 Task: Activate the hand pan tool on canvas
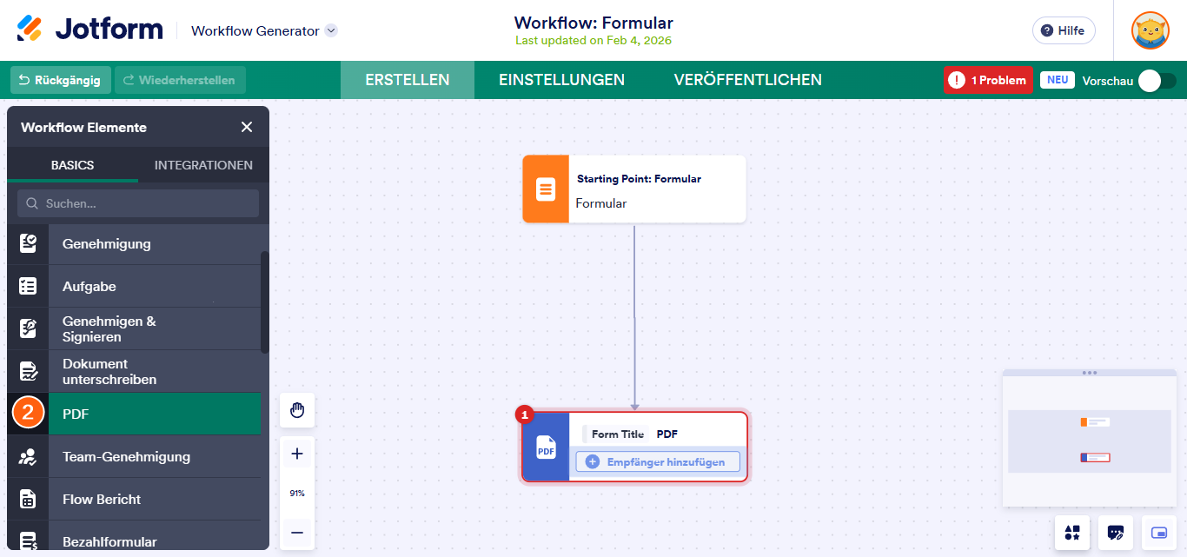[296, 409]
